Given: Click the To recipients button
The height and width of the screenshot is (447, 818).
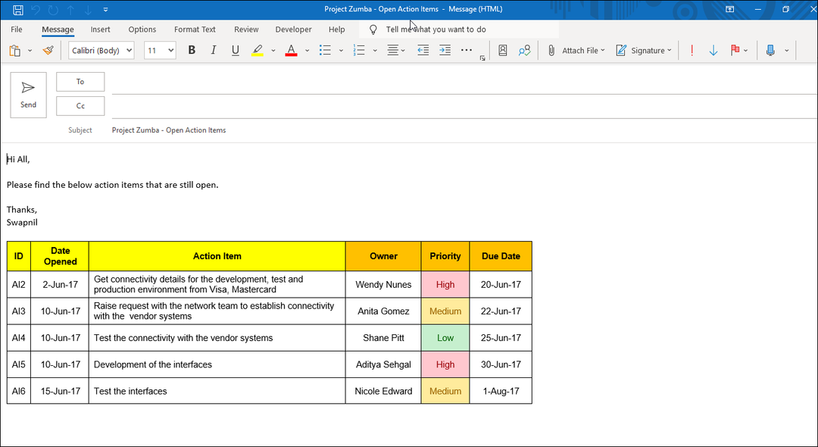Looking at the screenshot, I should [80, 82].
